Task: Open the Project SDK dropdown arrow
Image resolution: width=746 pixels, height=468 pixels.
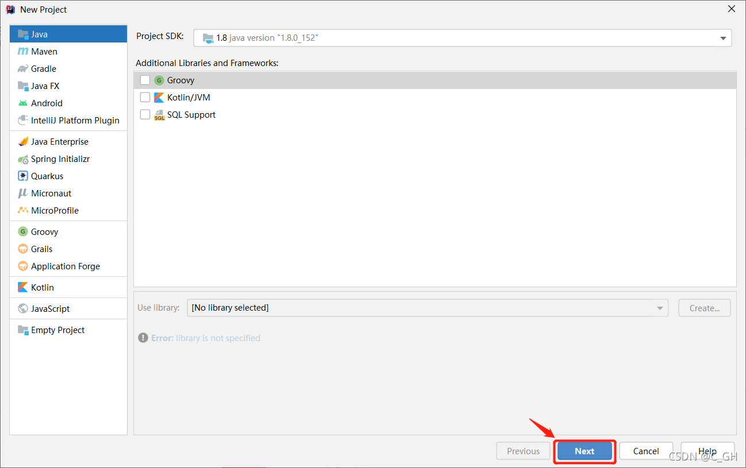Action: pos(723,38)
